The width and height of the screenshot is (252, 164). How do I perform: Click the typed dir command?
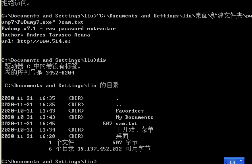point(101,60)
